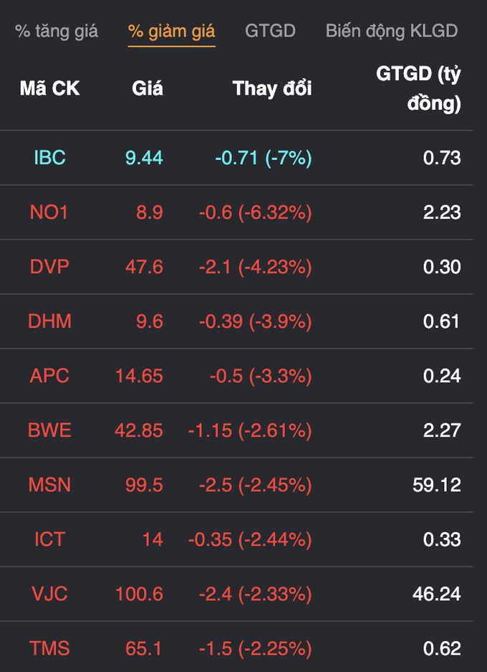This screenshot has height=672, width=487.
Task: Click MSN trading value 59.12
Action: (x=436, y=485)
